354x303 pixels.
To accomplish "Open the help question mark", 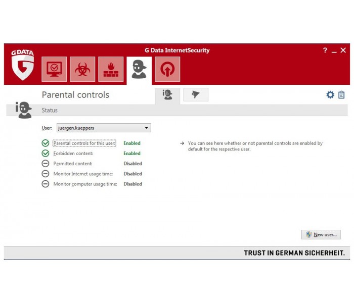I will coord(325,50).
